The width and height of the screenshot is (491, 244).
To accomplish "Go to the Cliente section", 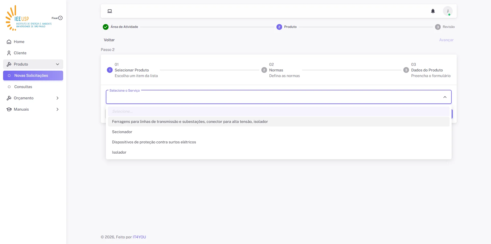I will pyautogui.click(x=33, y=53).
